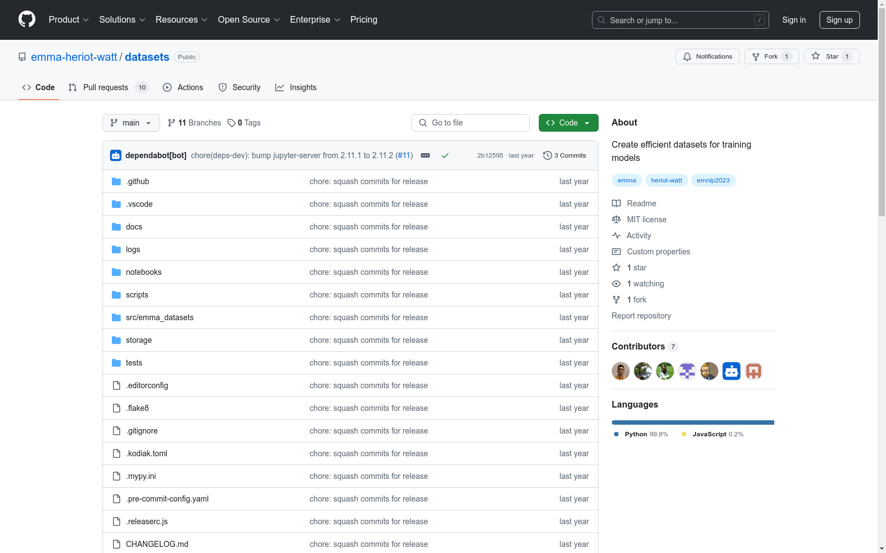Open the Readme link

(x=635, y=204)
